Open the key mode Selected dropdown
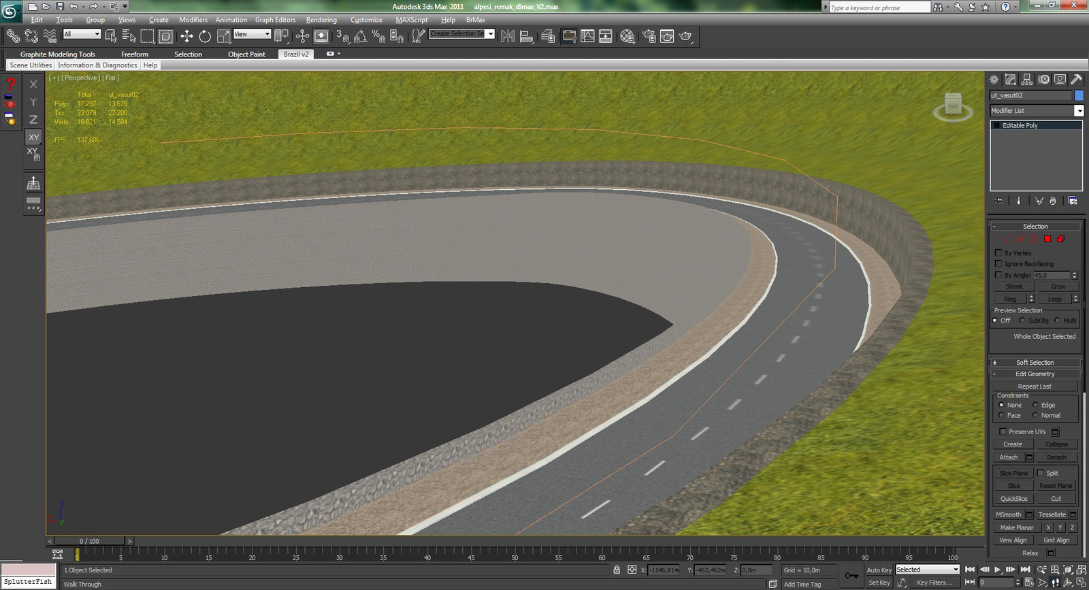 (927, 570)
